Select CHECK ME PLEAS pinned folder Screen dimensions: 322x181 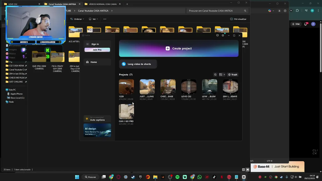tap(16, 78)
